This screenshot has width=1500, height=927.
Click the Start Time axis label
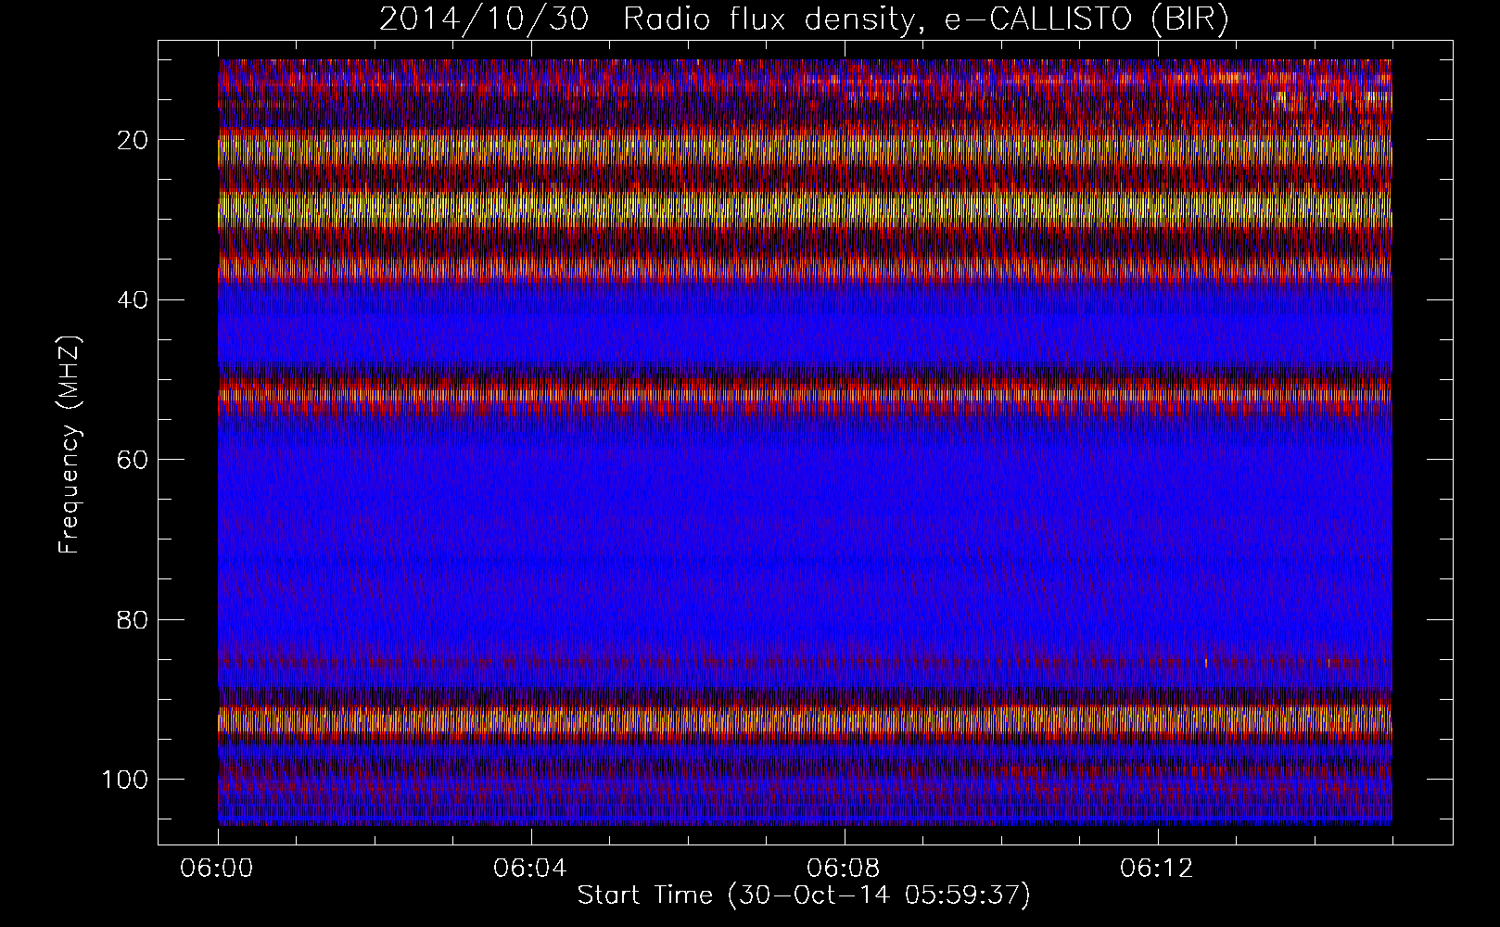[803, 895]
